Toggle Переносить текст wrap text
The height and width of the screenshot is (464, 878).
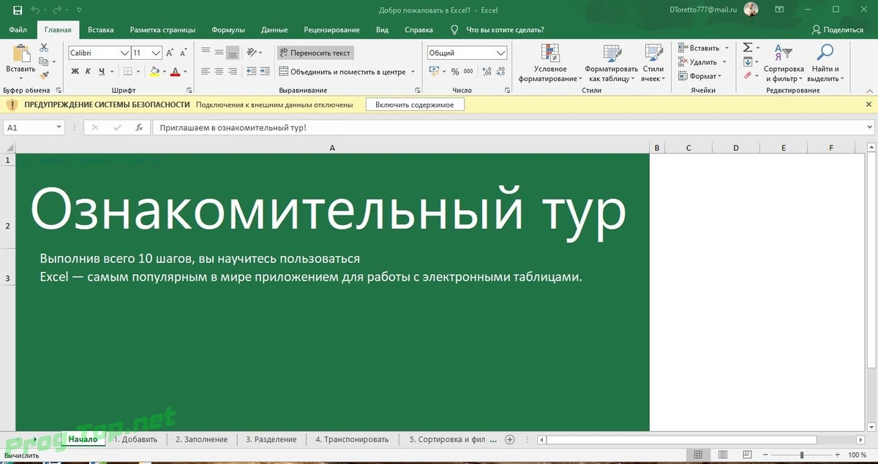(x=315, y=53)
